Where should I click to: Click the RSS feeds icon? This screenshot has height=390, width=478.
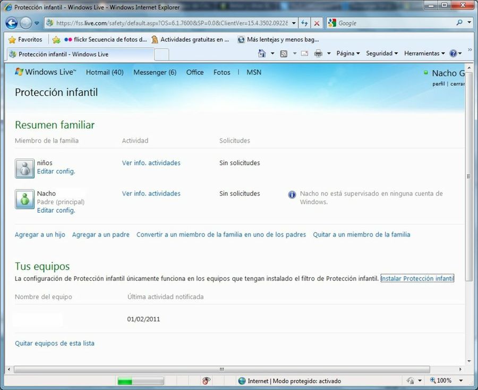tap(284, 53)
